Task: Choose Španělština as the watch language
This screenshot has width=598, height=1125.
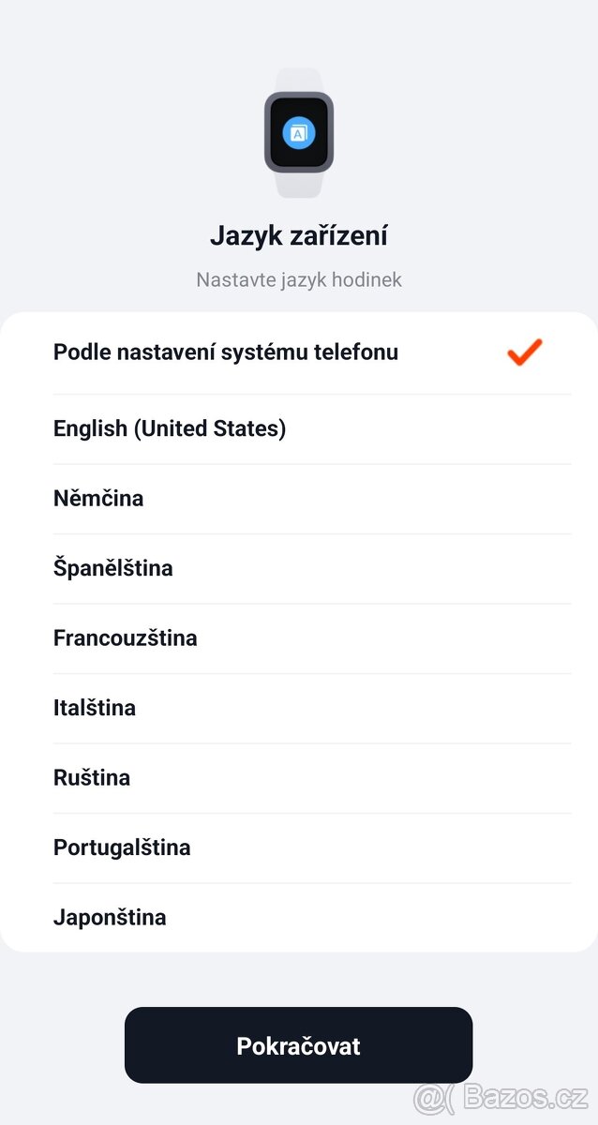Action: coord(112,568)
